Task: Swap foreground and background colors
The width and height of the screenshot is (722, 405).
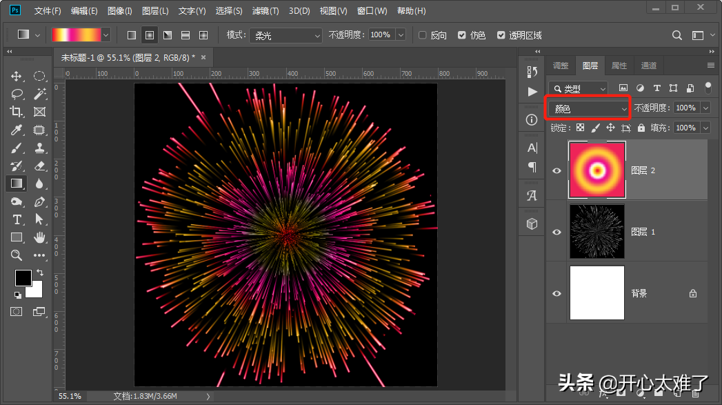Action: (x=40, y=273)
